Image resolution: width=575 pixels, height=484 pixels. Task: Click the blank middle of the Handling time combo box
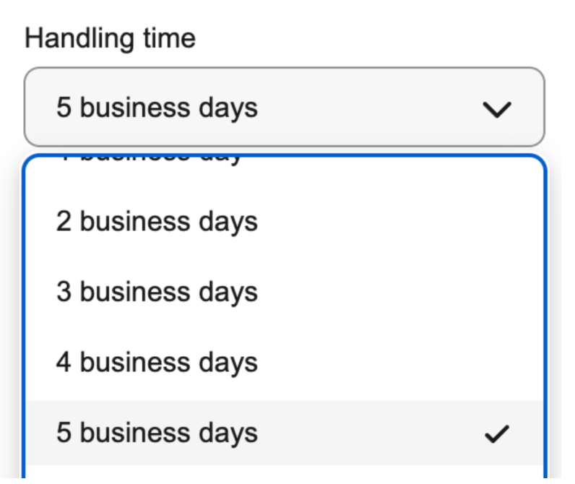361,108
